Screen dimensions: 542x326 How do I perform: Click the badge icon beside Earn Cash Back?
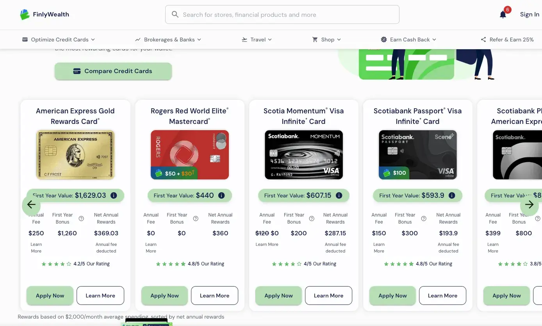[384, 39]
